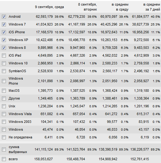Uncheck the Windows 7 checkbox
161x163 pixels.
click(x=4, y=25)
